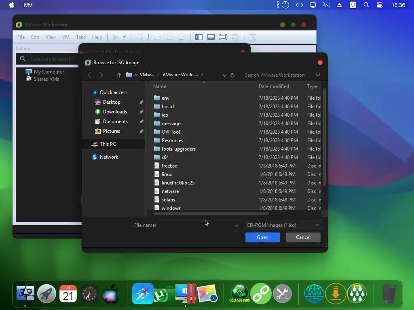This screenshot has width=414, height=310.
Task: Click the search magnifier icon in dialog
Action: point(318,75)
